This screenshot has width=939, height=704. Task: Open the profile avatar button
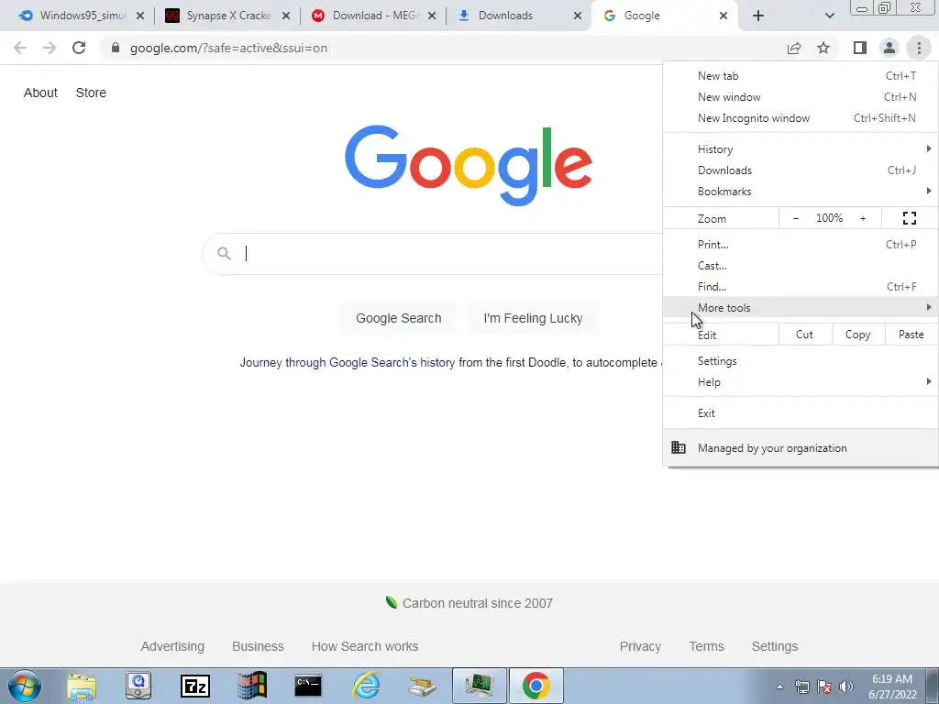(x=889, y=48)
